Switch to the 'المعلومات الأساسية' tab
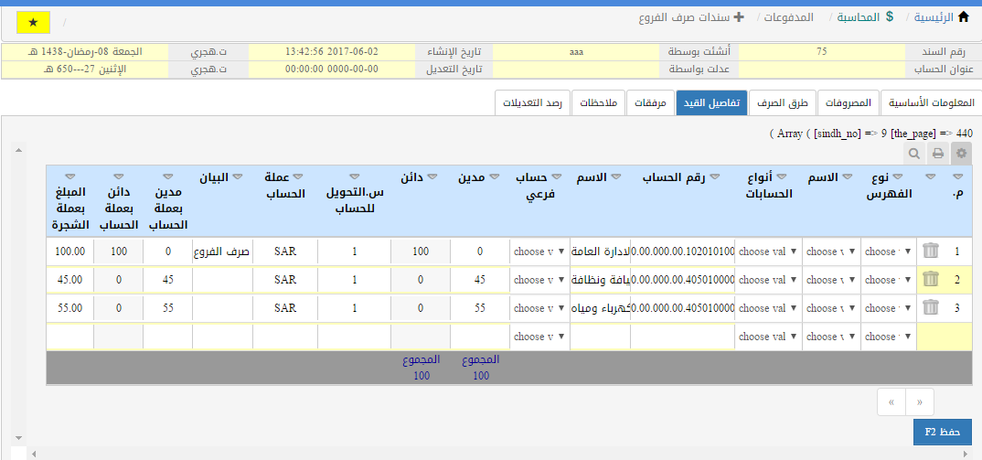Image resolution: width=982 pixels, height=460 pixels. (x=930, y=102)
